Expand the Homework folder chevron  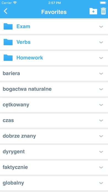tap(101, 58)
